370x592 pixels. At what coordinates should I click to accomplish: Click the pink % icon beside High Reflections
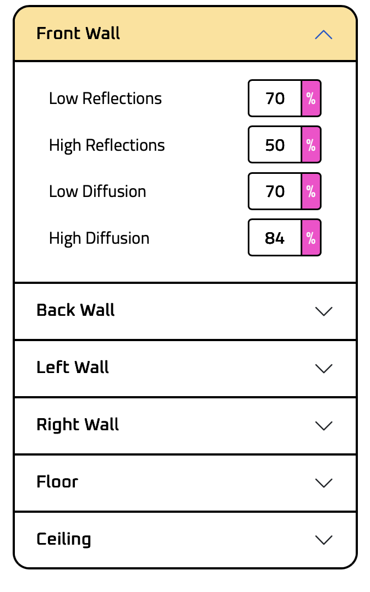pyautogui.click(x=312, y=144)
